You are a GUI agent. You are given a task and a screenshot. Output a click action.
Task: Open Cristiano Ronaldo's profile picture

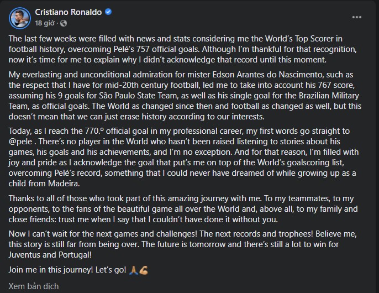(x=20, y=18)
